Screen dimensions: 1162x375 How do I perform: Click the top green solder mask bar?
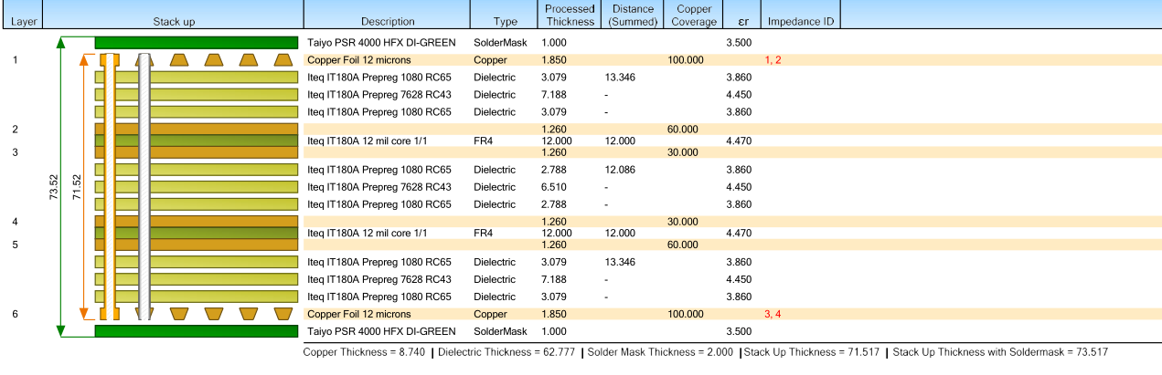(197, 43)
